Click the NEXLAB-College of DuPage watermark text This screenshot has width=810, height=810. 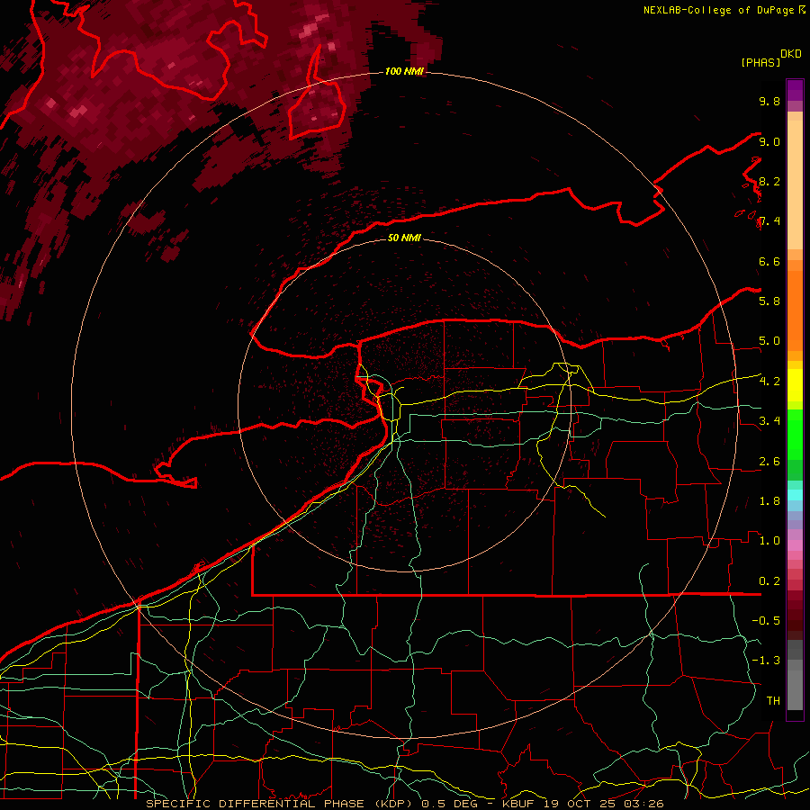point(718,10)
